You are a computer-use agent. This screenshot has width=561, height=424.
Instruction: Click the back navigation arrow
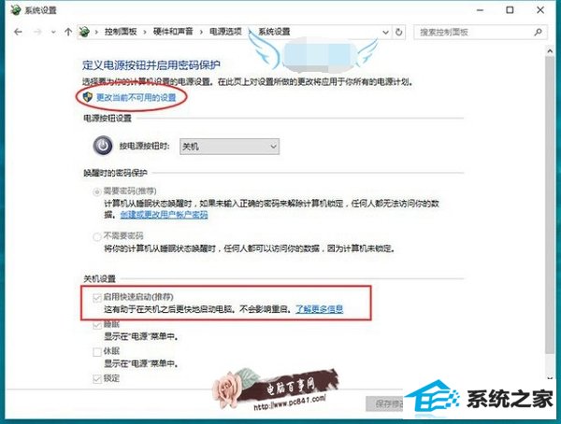(18, 32)
